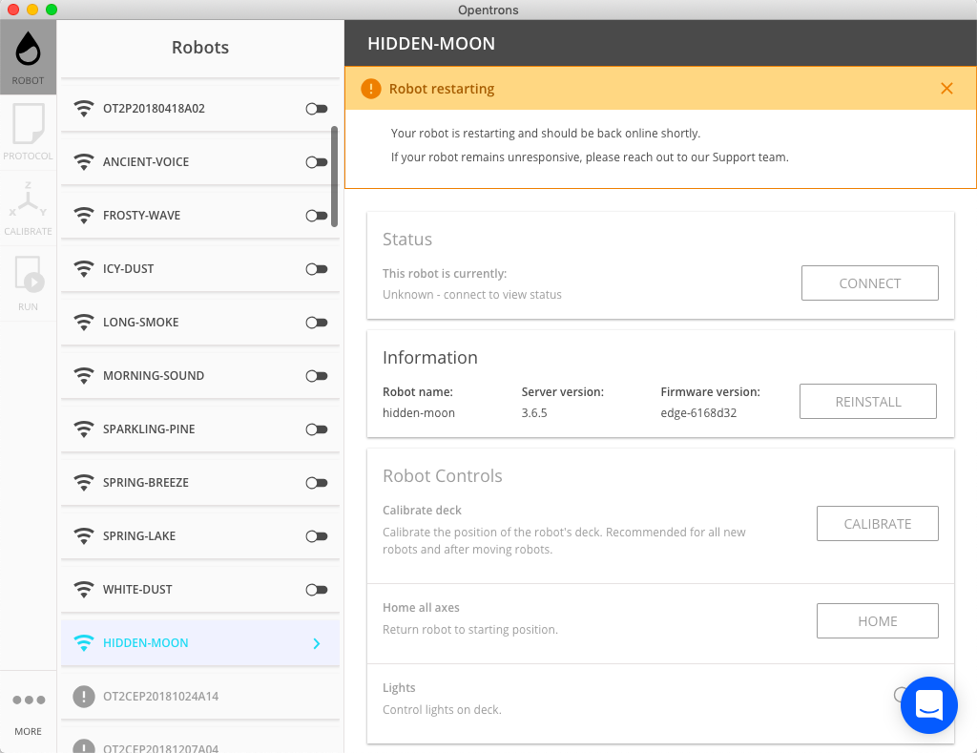Open the support chat bubble
Viewport: 977px width, 753px height.
(x=928, y=705)
